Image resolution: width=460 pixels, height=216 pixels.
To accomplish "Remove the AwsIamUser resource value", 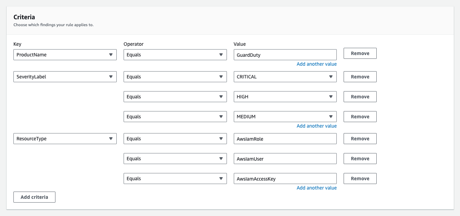I will (360, 158).
